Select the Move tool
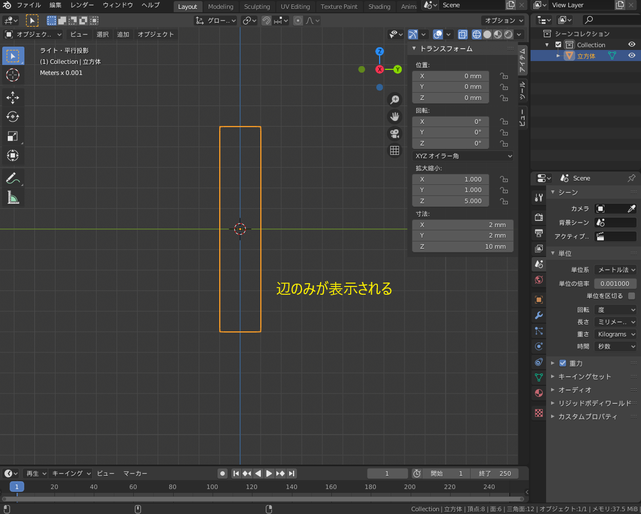Image resolution: width=641 pixels, height=514 pixels. coord(13,98)
